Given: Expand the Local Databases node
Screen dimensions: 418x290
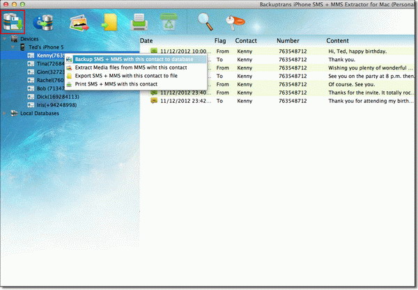Looking at the screenshot, I should click(5, 113).
